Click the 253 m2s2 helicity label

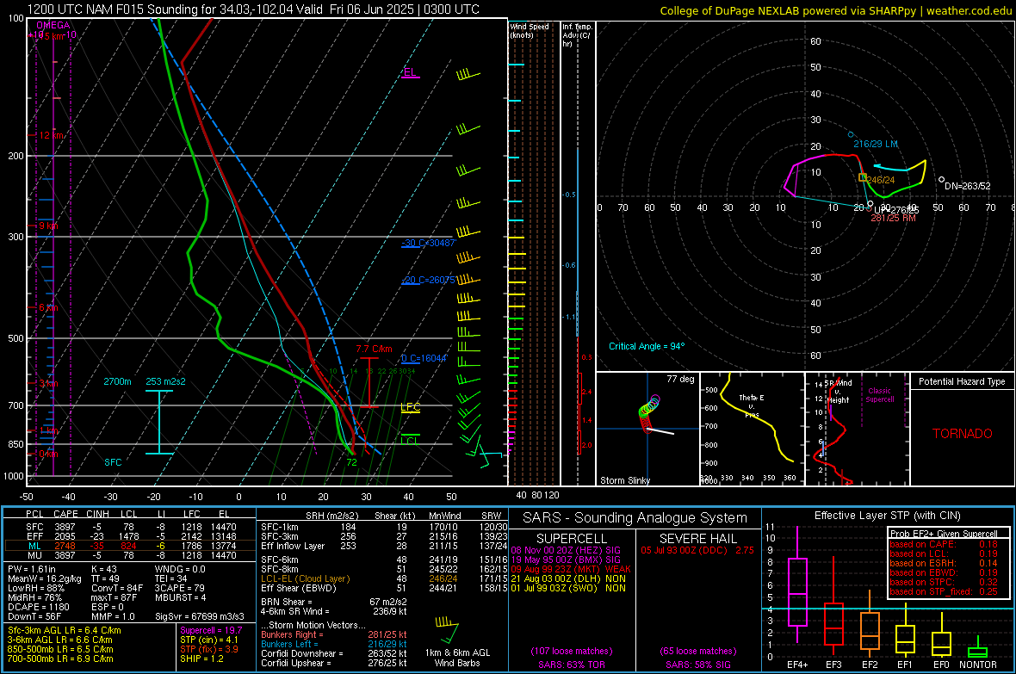pyautogui.click(x=165, y=381)
